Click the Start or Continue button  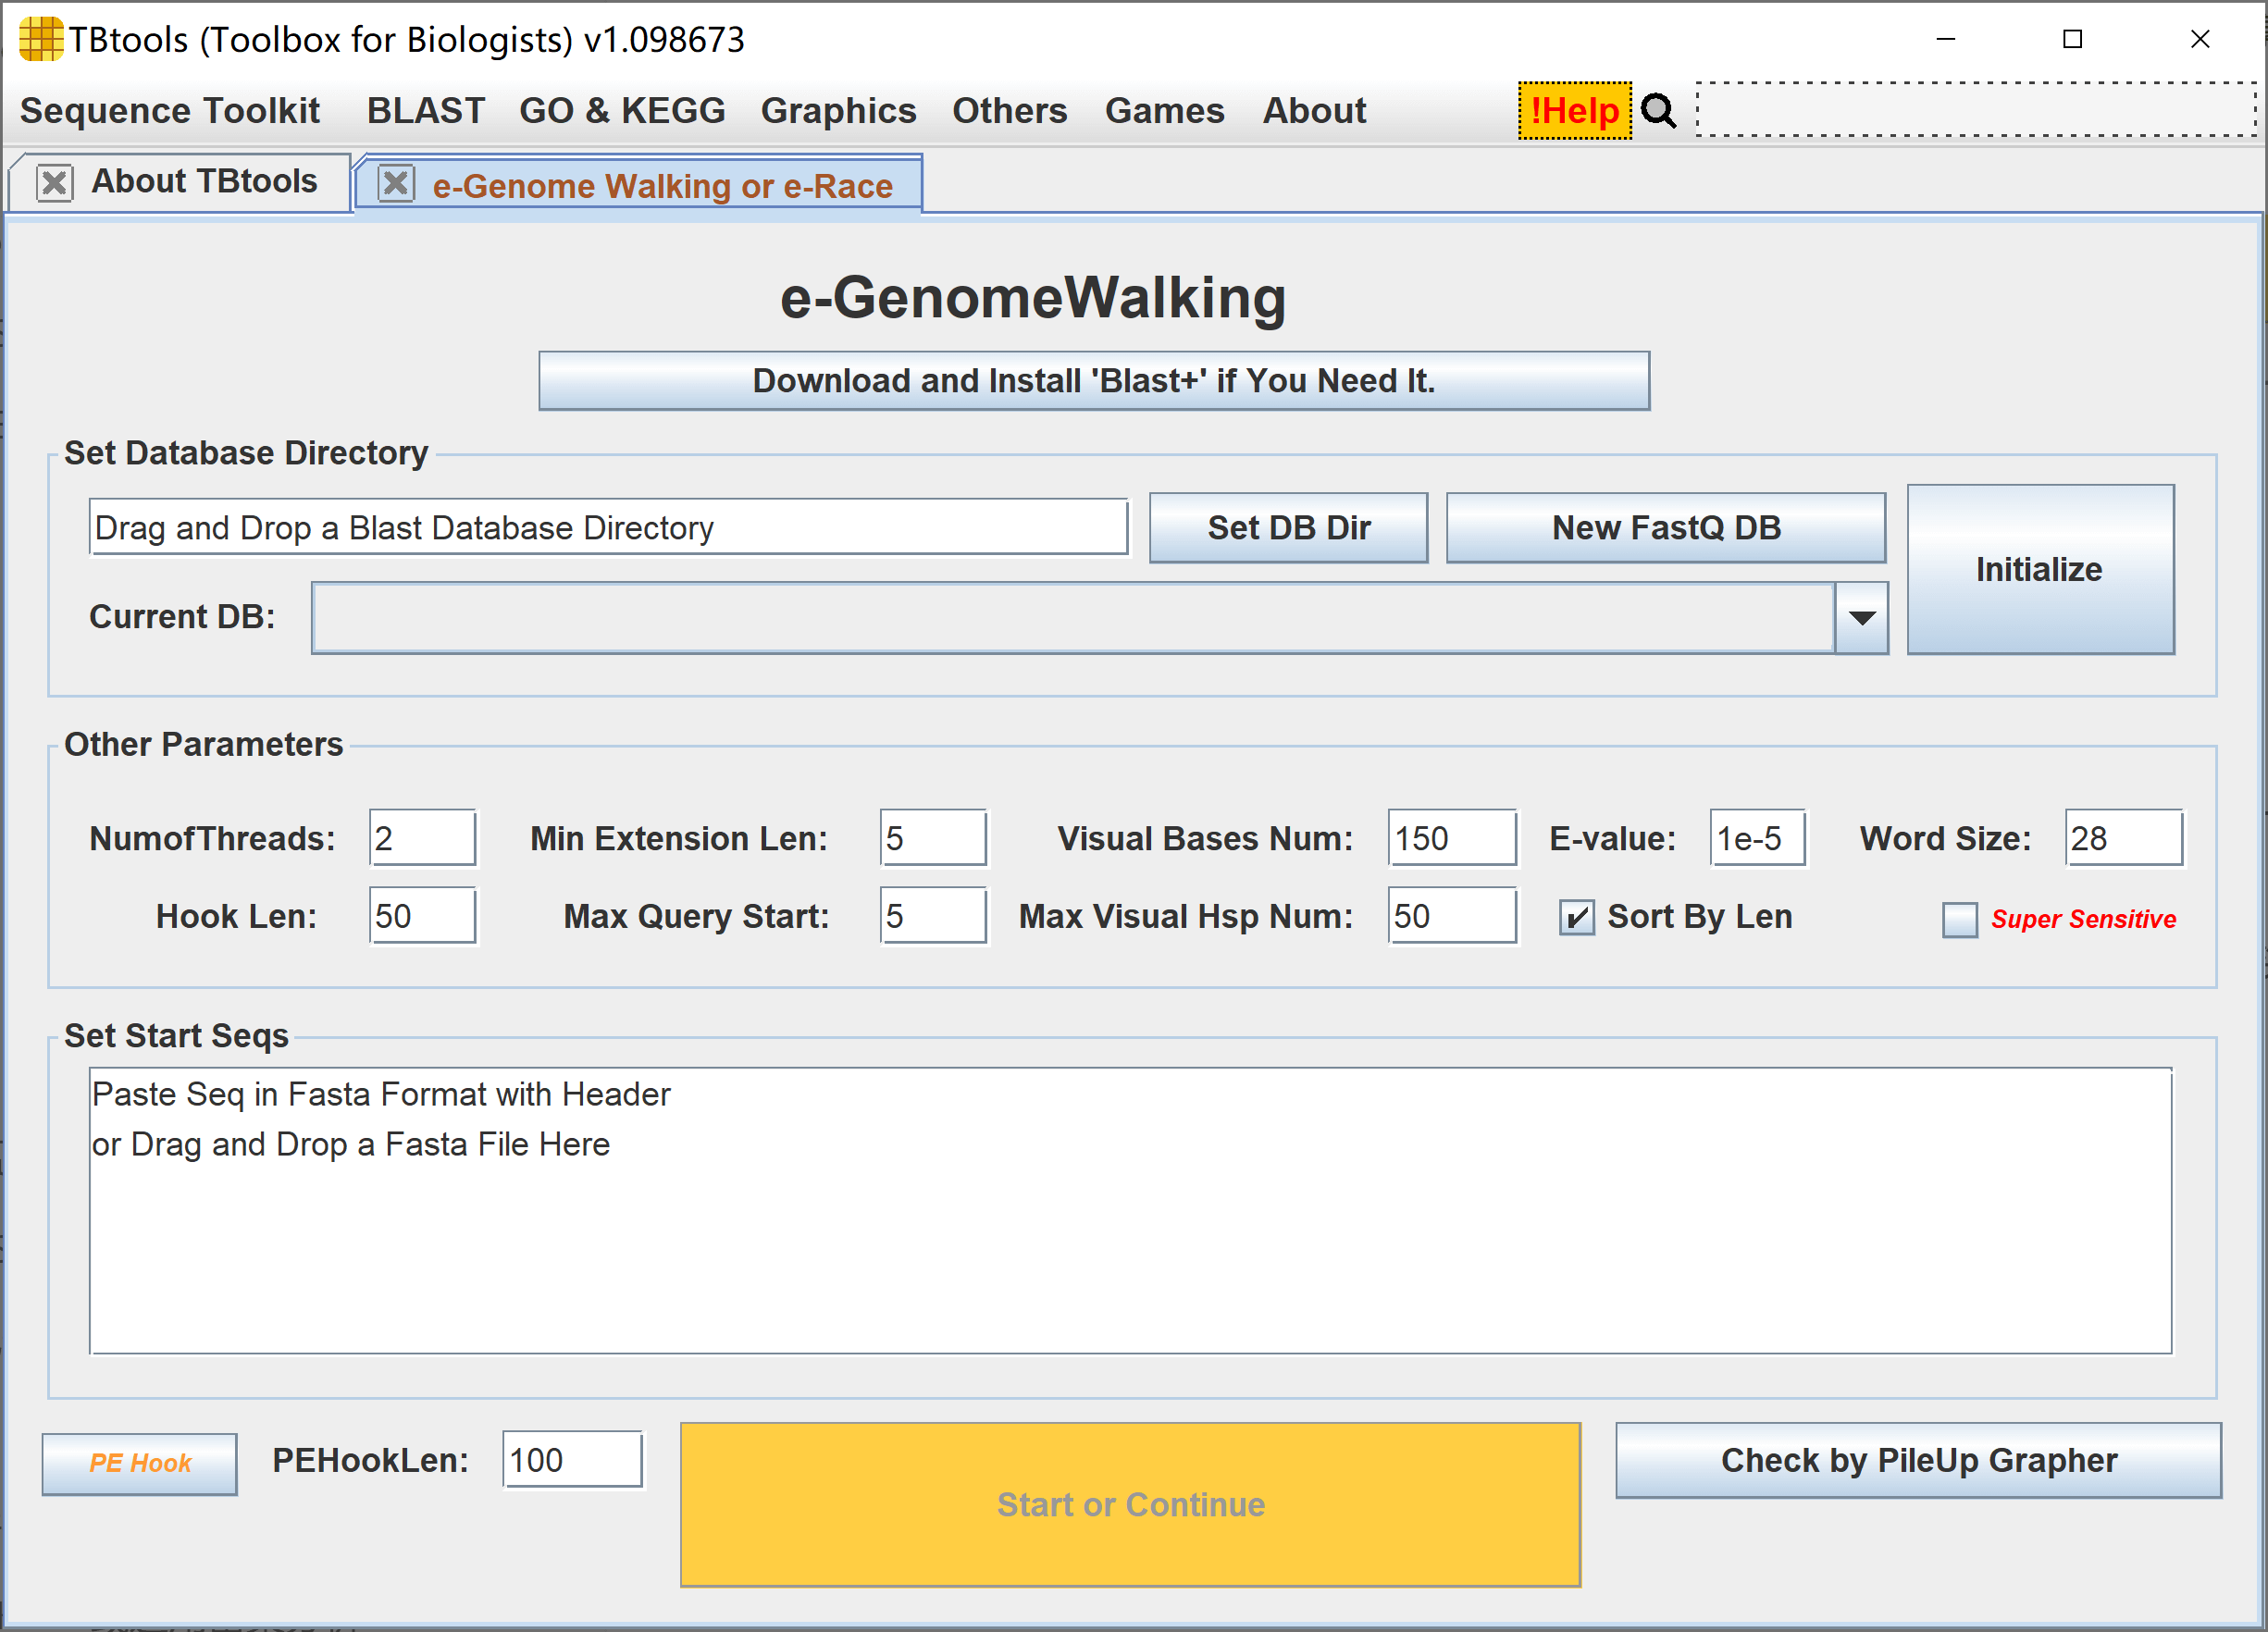[1130, 1504]
